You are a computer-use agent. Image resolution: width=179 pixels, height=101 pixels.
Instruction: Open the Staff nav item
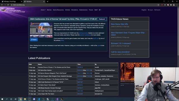pyautogui.click(x=96, y=10)
